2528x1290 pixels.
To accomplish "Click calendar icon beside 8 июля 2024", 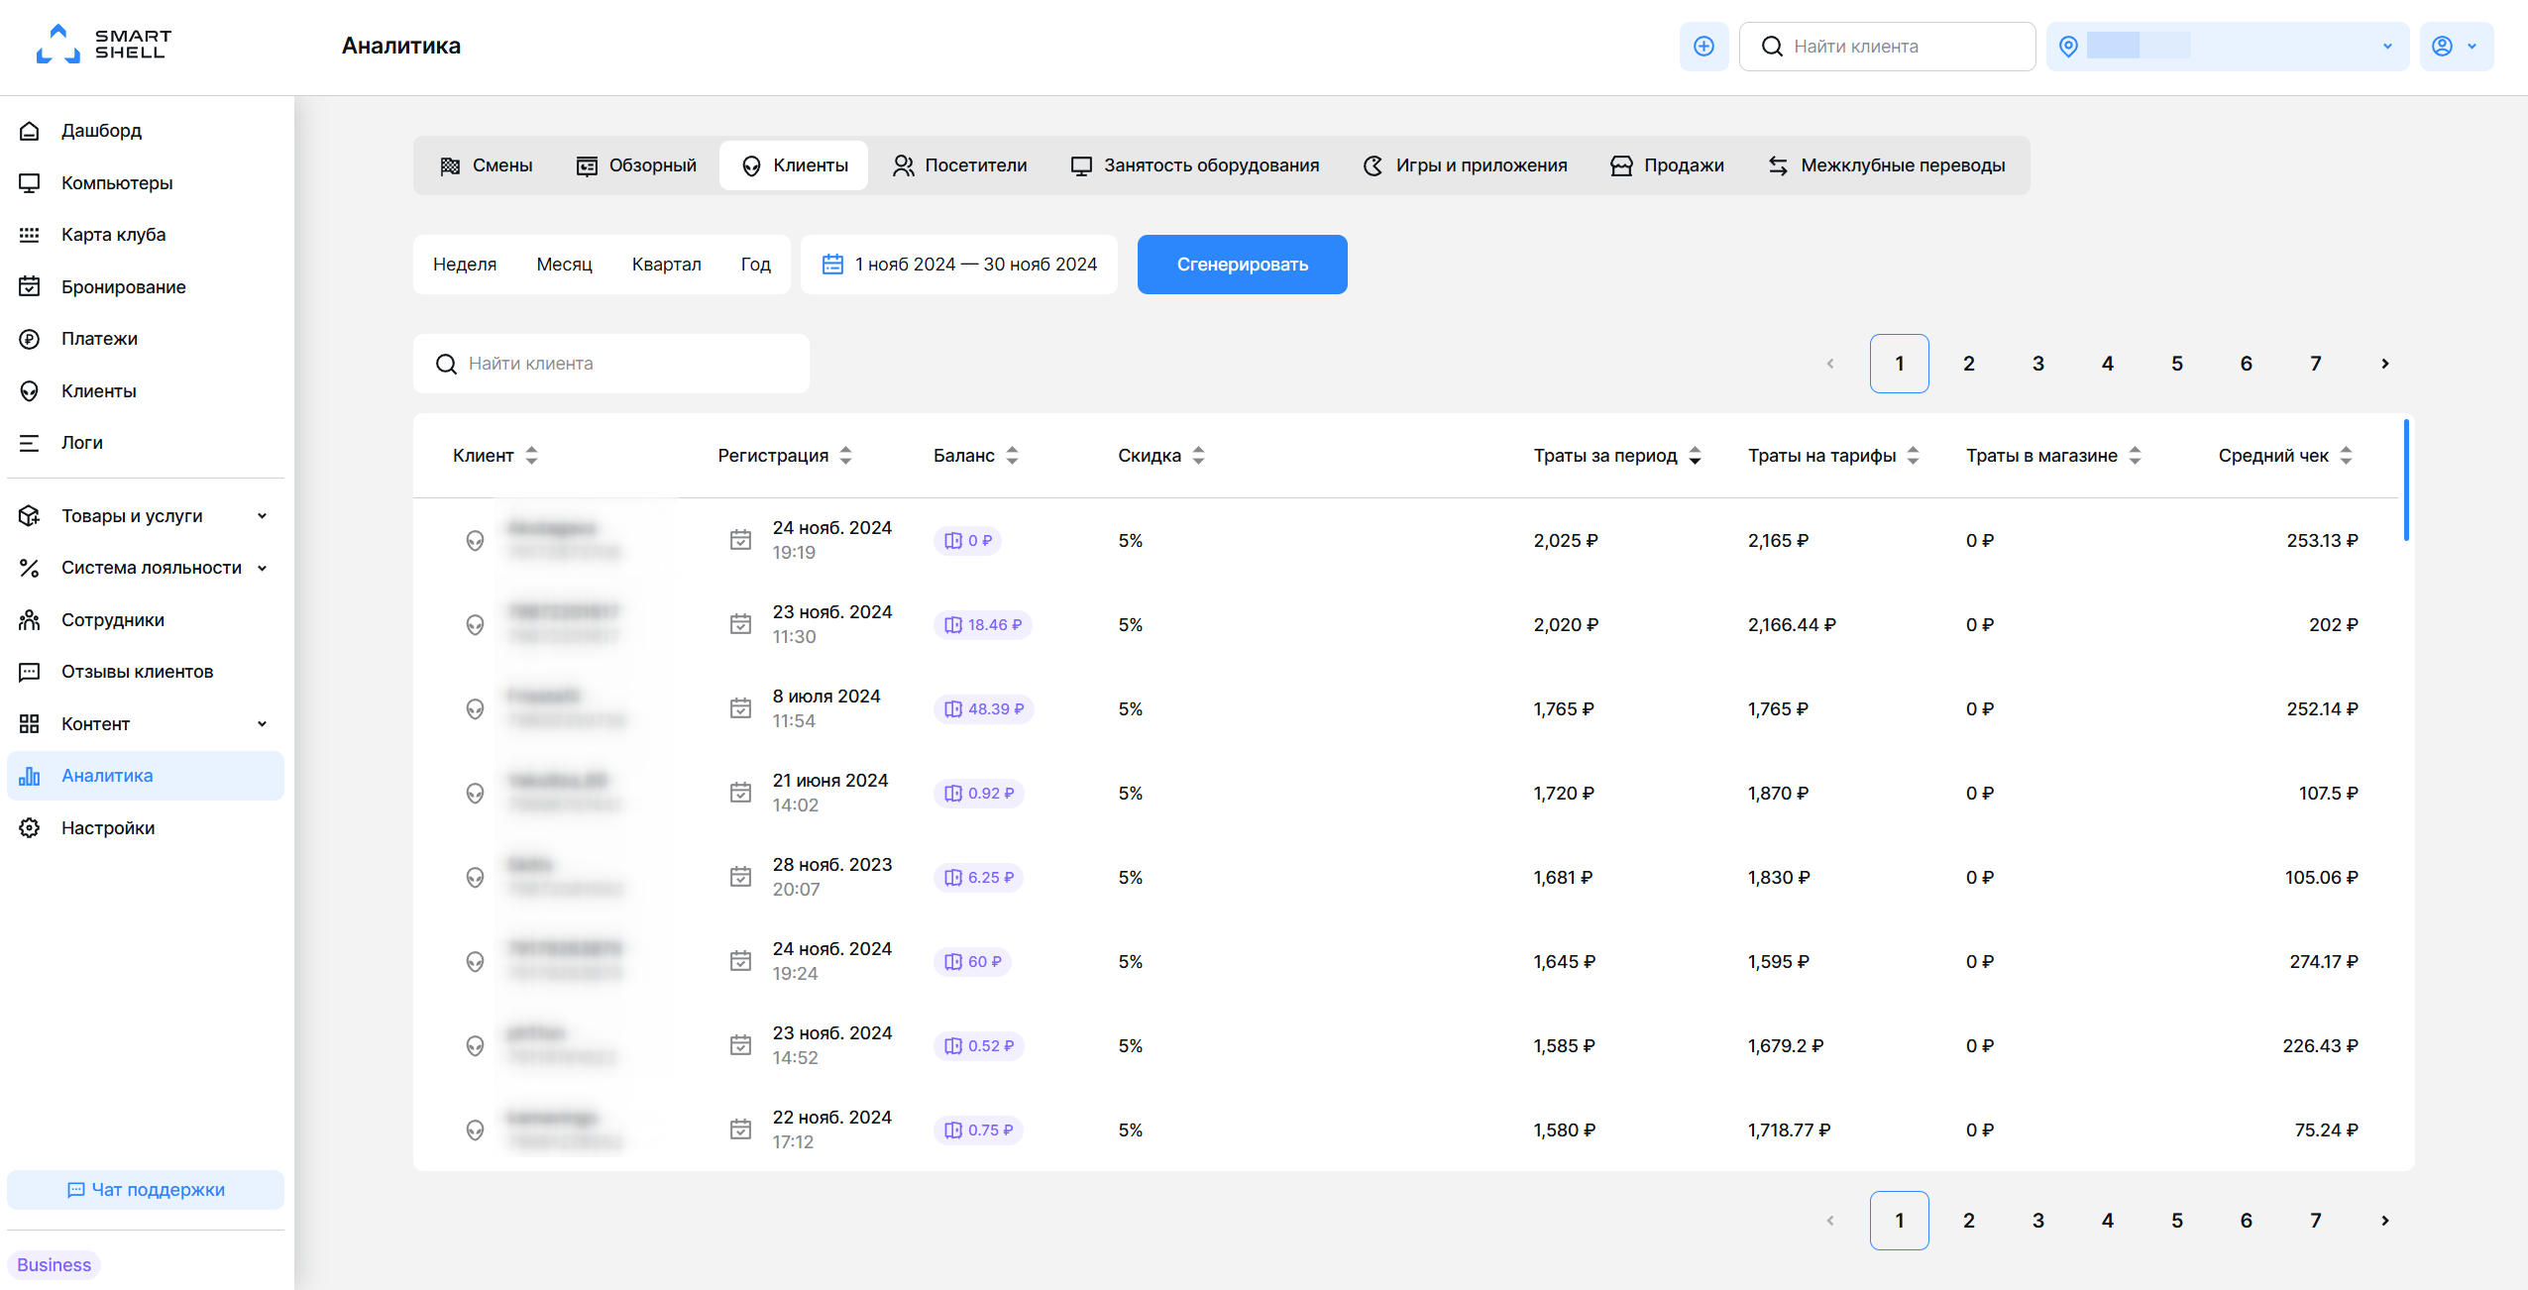I will coord(740,708).
